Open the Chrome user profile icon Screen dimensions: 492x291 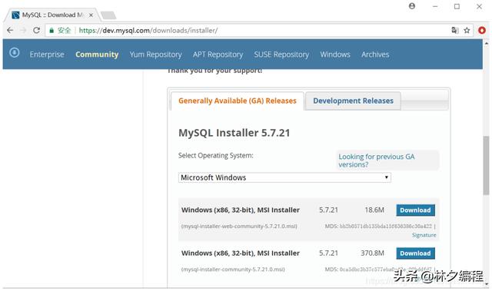coord(412,6)
